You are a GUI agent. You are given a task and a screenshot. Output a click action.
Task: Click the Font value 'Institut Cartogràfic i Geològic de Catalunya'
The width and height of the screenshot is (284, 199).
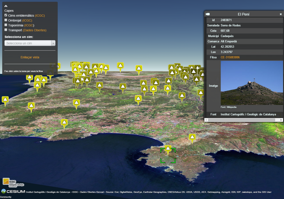pos(248,114)
